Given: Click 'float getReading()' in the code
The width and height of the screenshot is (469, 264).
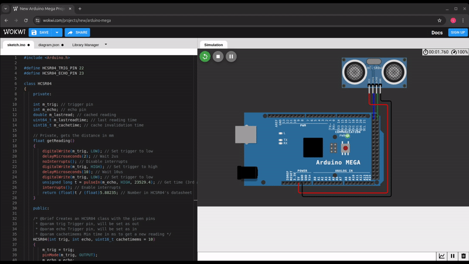Looking at the screenshot, I should coord(54,141).
